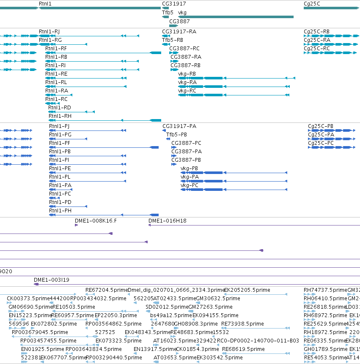Screen dimensions: 360x364
Task: Click Cg25C-RC transcript label
Action: click(x=317, y=49)
